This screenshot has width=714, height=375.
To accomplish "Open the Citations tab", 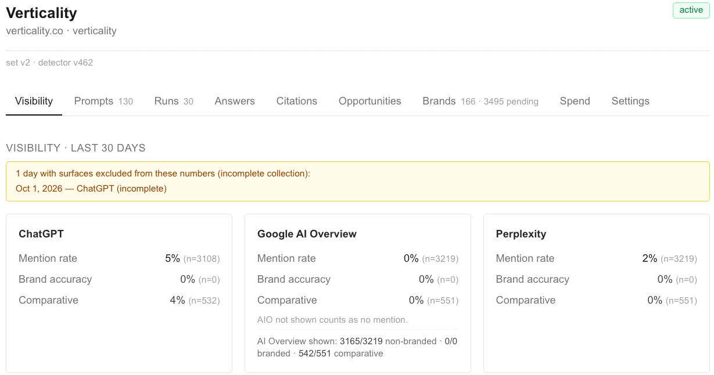I will point(297,101).
